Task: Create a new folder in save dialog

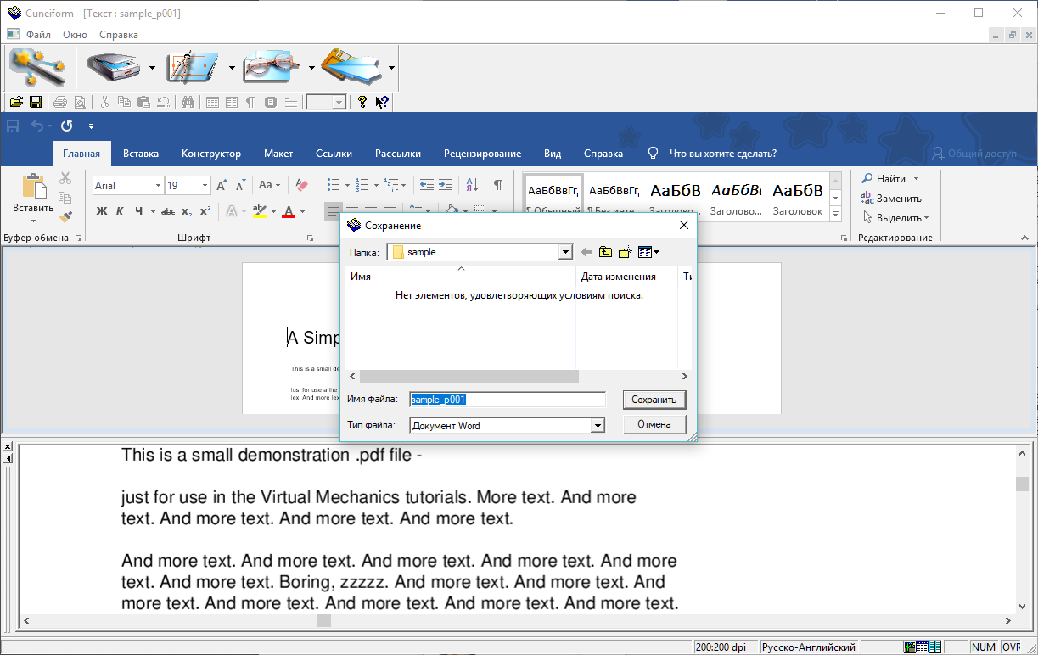Action: 626,252
